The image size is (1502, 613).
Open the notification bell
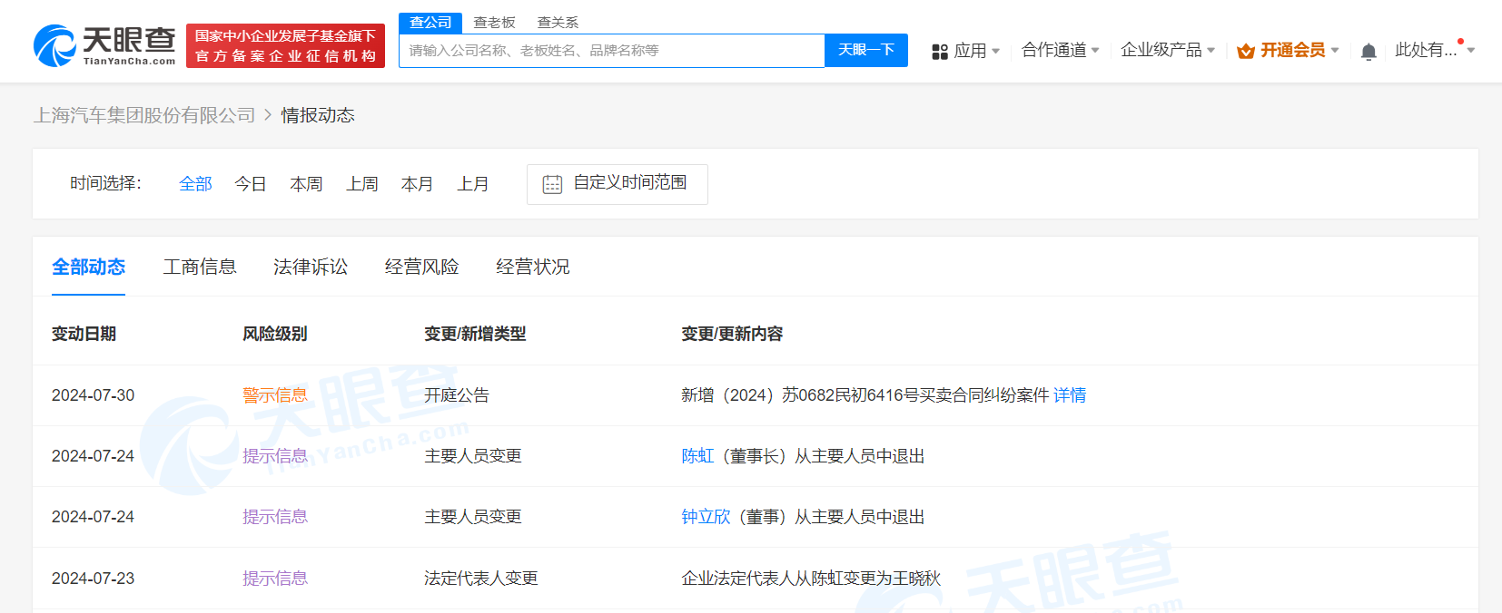(1369, 52)
